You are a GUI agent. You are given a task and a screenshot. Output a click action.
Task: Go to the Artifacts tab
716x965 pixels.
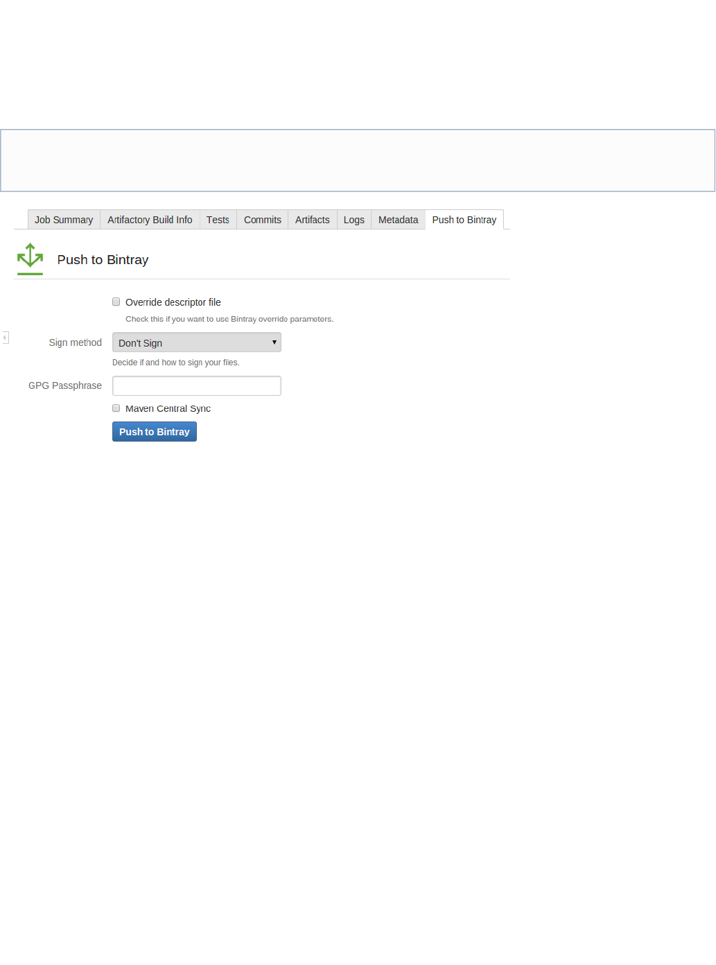(x=312, y=220)
